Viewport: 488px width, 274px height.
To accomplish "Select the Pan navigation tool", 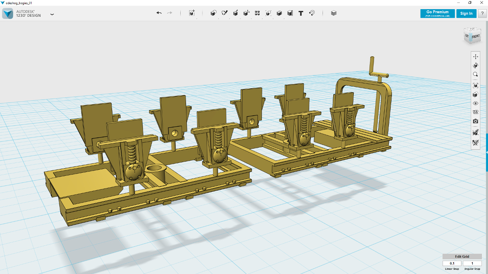I will [x=475, y=57].
